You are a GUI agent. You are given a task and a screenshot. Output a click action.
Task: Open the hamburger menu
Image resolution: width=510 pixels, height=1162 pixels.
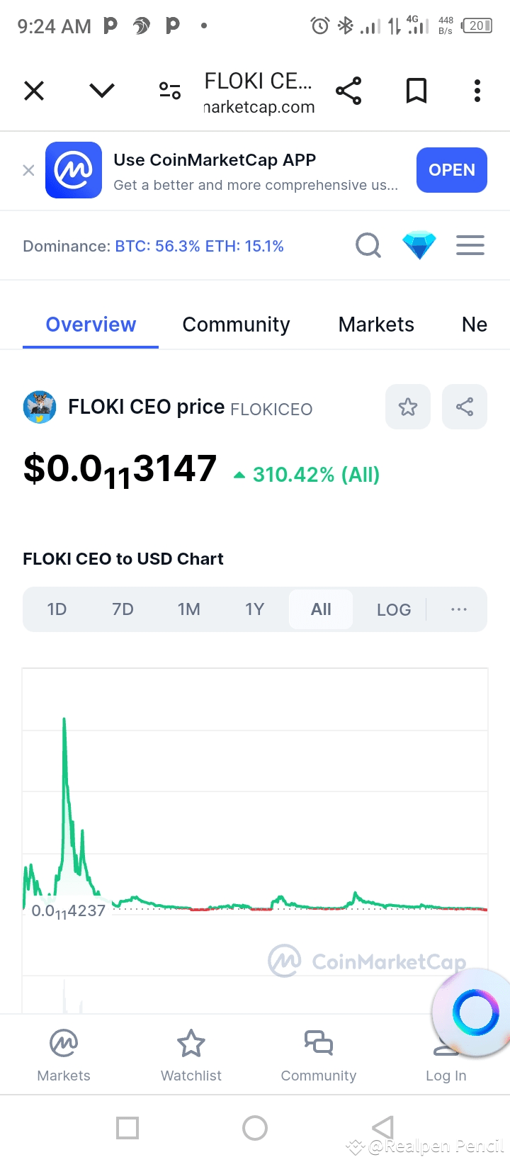pos(470,245)
